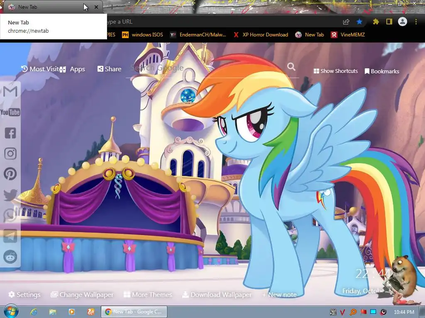425x318 pixels.
Task: Open YouTube sidebar shortcut
Action: point(10,112)
